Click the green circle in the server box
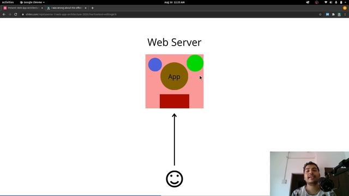349x196 pixels. [x=195, y=63]
